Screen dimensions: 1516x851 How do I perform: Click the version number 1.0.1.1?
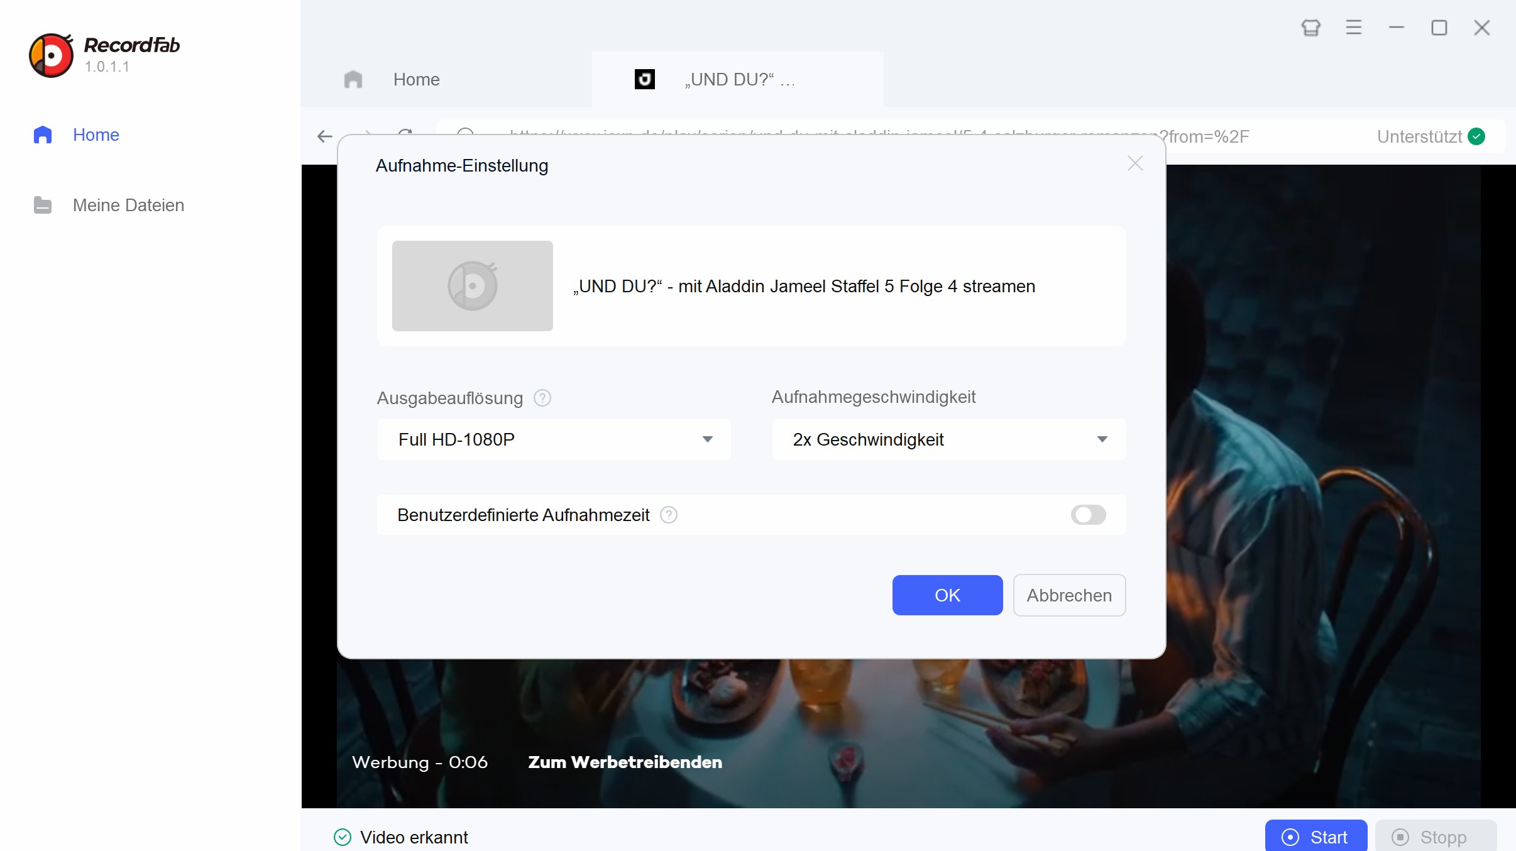pyautogui.click(x=107, y=67)
